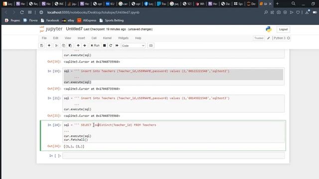Restart the kernel using the circular arrow
The image size is (319, 179).
point(111,45)
